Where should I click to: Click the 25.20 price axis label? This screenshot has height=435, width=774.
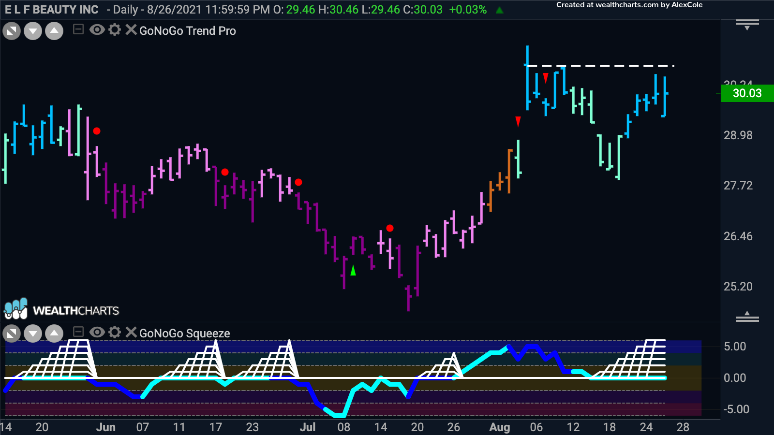[x=738, y=287]
